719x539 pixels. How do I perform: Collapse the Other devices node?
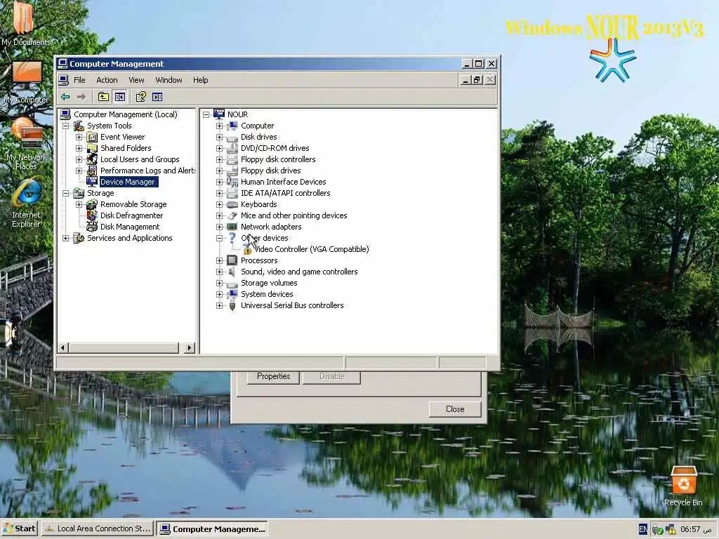[219, 238]
